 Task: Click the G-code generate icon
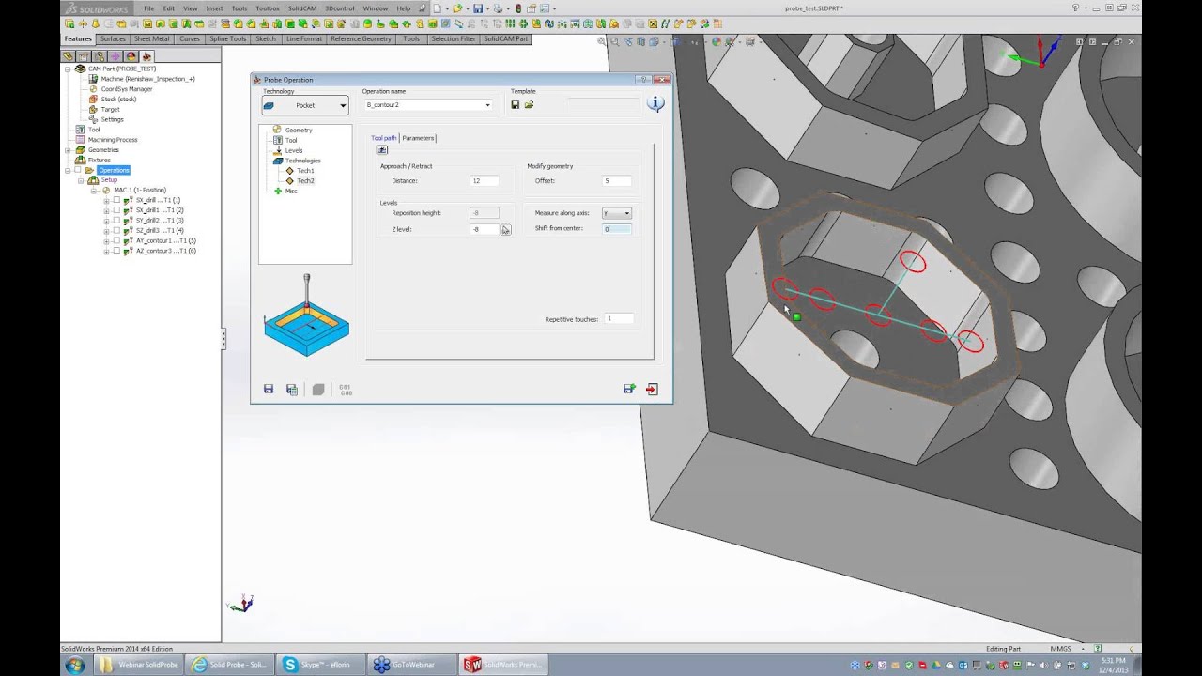tap(346, 389)
